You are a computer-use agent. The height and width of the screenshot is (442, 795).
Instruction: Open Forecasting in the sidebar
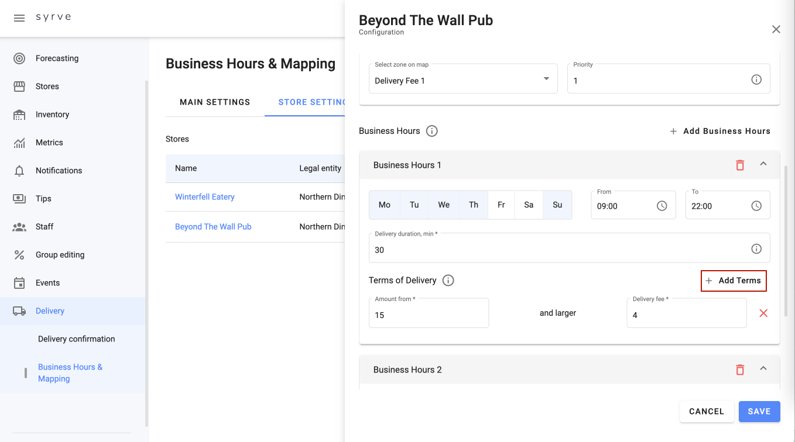[57, 58]
